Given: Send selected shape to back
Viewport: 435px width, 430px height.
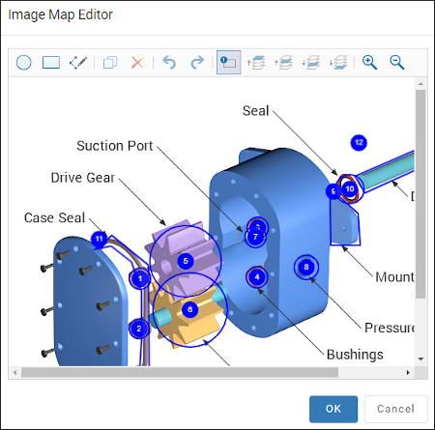Looking at the screenshot, I should (x=338, y=62).
